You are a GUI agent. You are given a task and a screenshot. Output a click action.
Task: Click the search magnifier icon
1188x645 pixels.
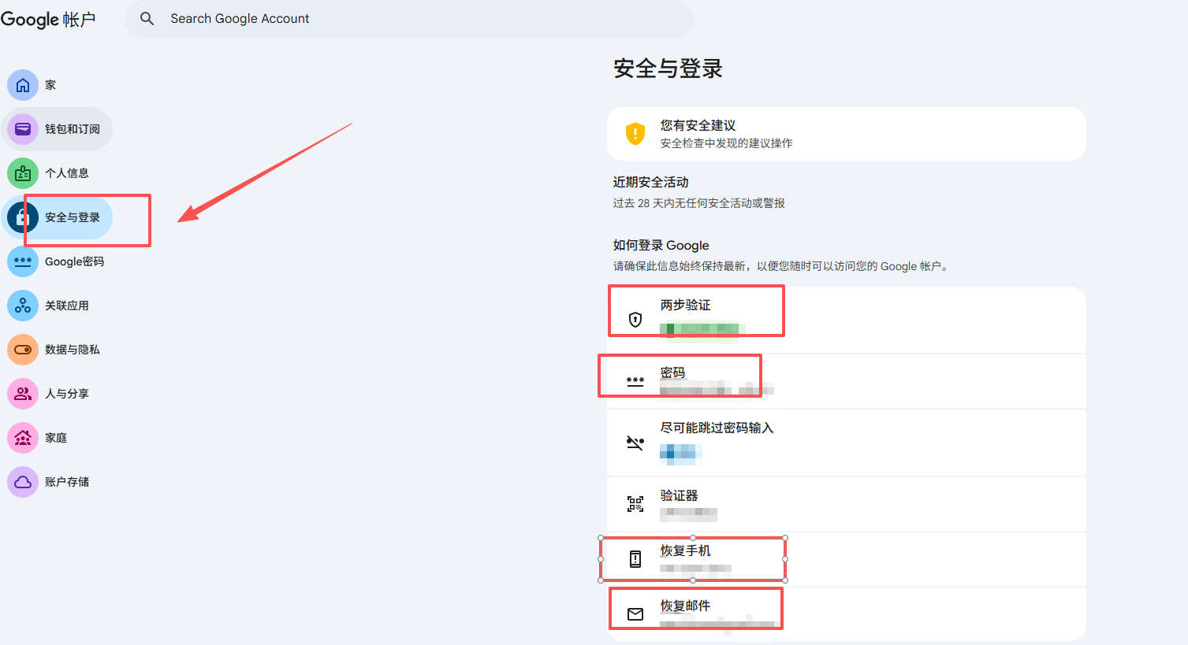tap(147, 18)
